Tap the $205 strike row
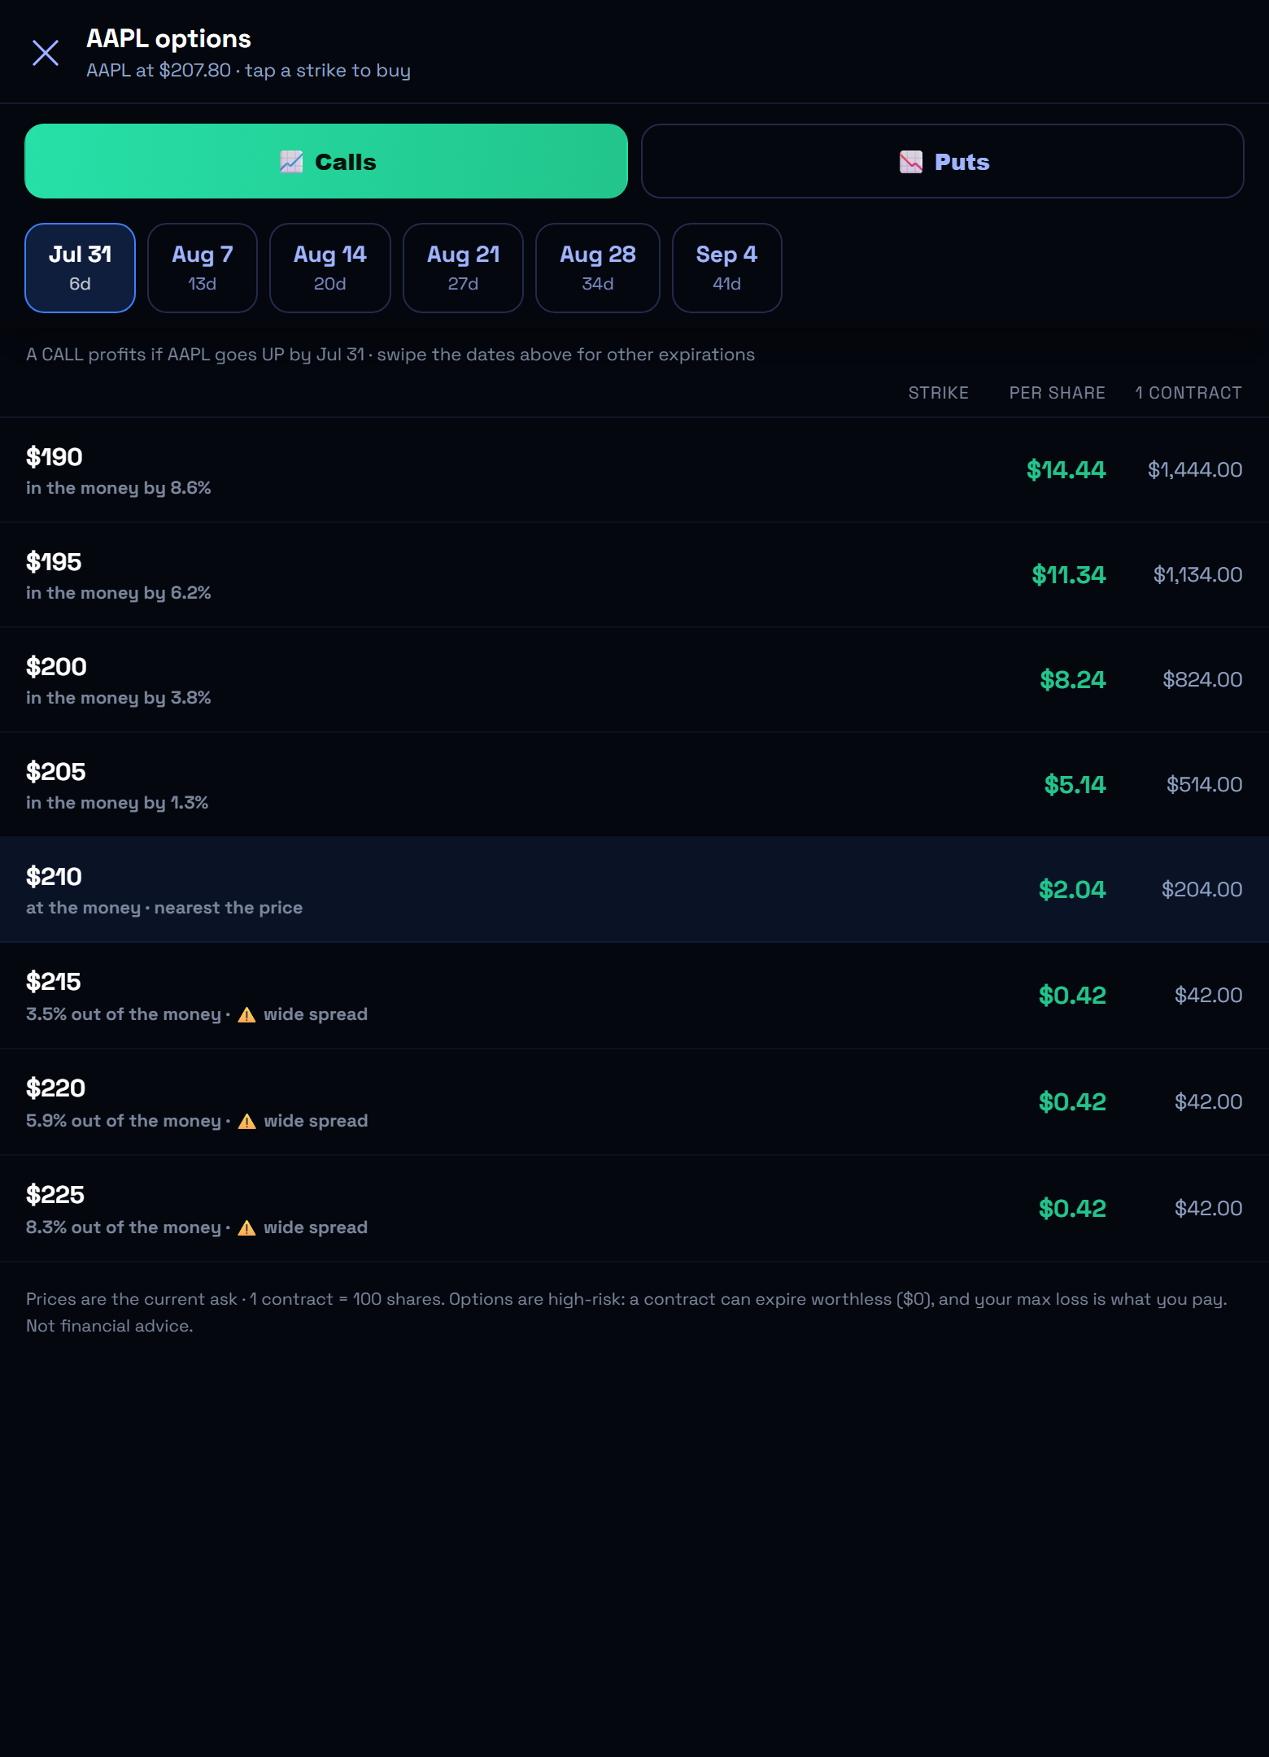This screenshot has width=1269, height=1757. pyautogui.click(x=634, y=785)
